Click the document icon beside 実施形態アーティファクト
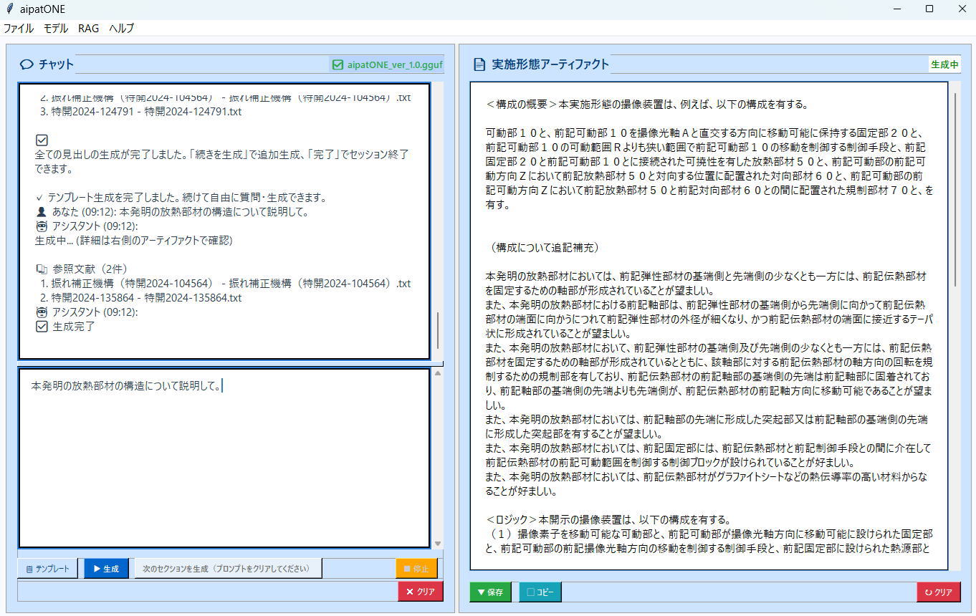The height and width of the screenshot is (616, 976). click(479, 64)
